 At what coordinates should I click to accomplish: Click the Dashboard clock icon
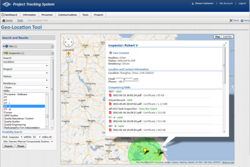[3, 15]
